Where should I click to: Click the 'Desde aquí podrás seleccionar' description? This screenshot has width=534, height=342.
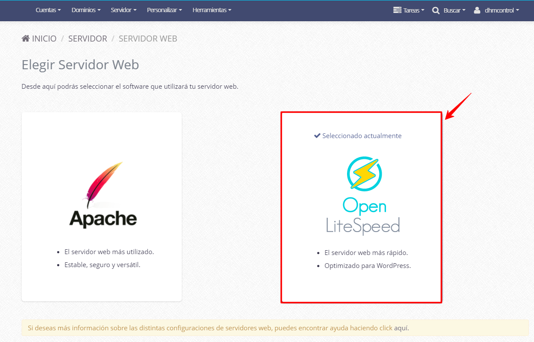tap(130, 86)
